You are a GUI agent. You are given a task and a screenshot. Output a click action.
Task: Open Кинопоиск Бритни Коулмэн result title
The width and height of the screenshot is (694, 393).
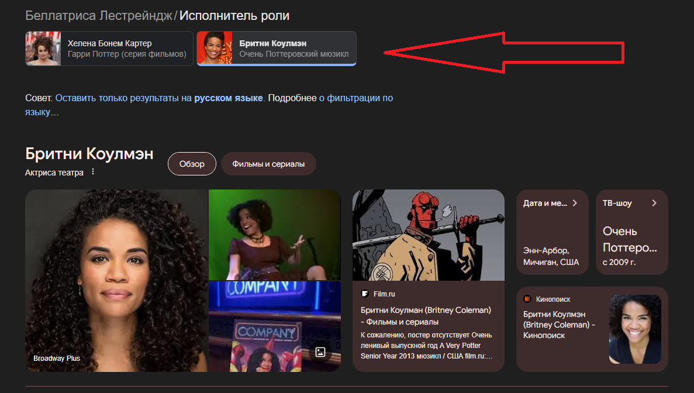pos(559,325)
